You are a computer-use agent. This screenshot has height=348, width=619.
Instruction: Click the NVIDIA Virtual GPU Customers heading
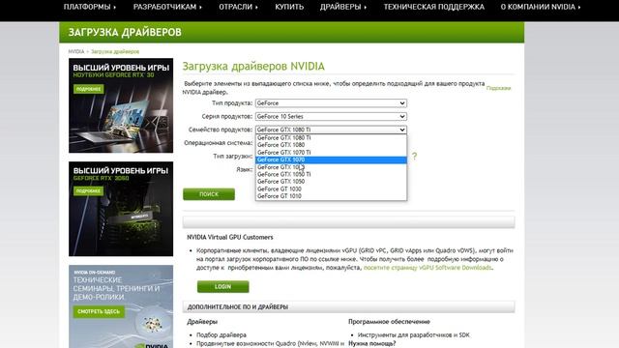pyautogui.click(x=230, y=237)
